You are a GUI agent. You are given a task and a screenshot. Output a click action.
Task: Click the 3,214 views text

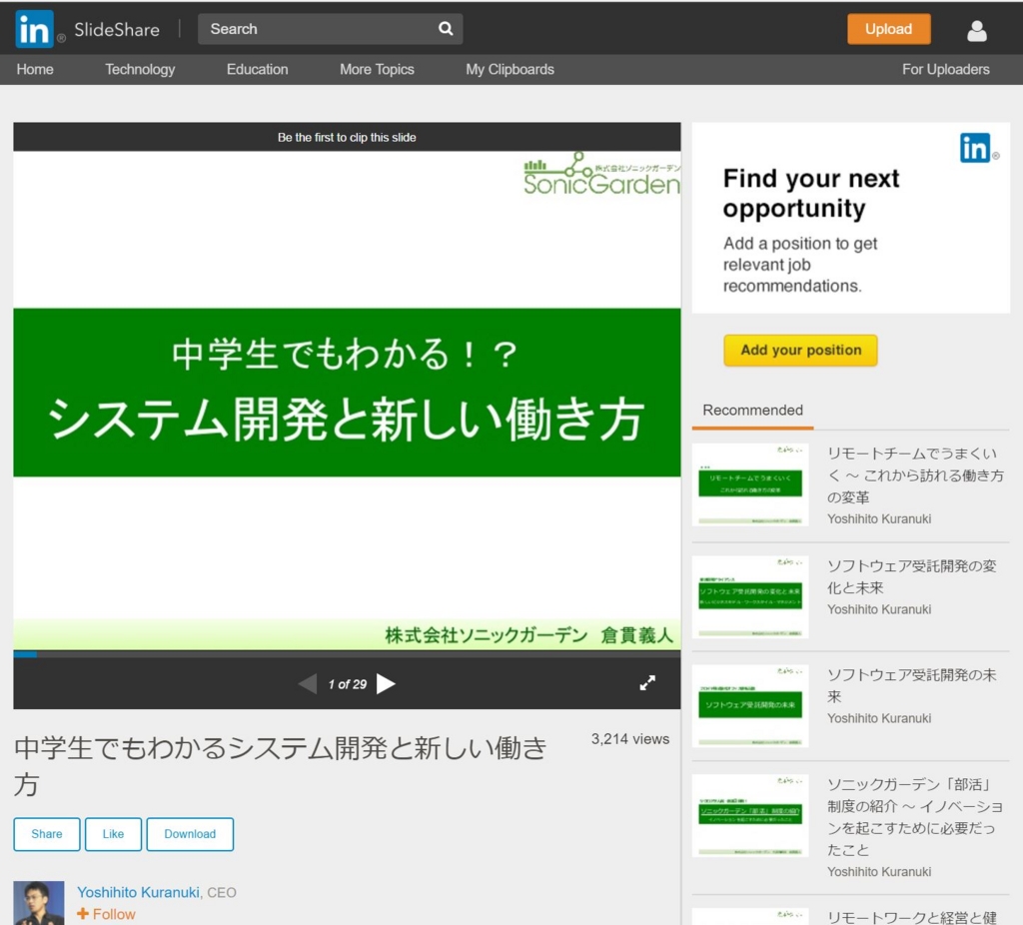tap(630, 739)
